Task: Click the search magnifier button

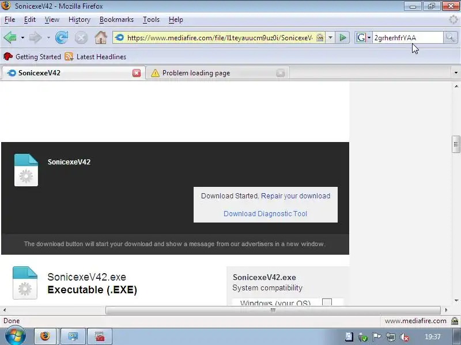Action: 451,37
